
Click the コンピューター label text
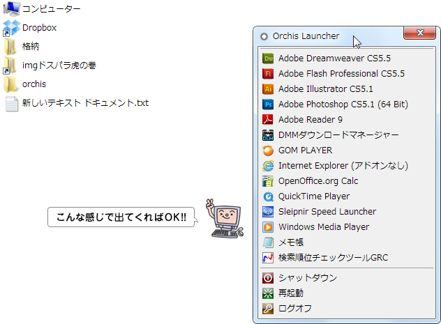tap(52, 9)
